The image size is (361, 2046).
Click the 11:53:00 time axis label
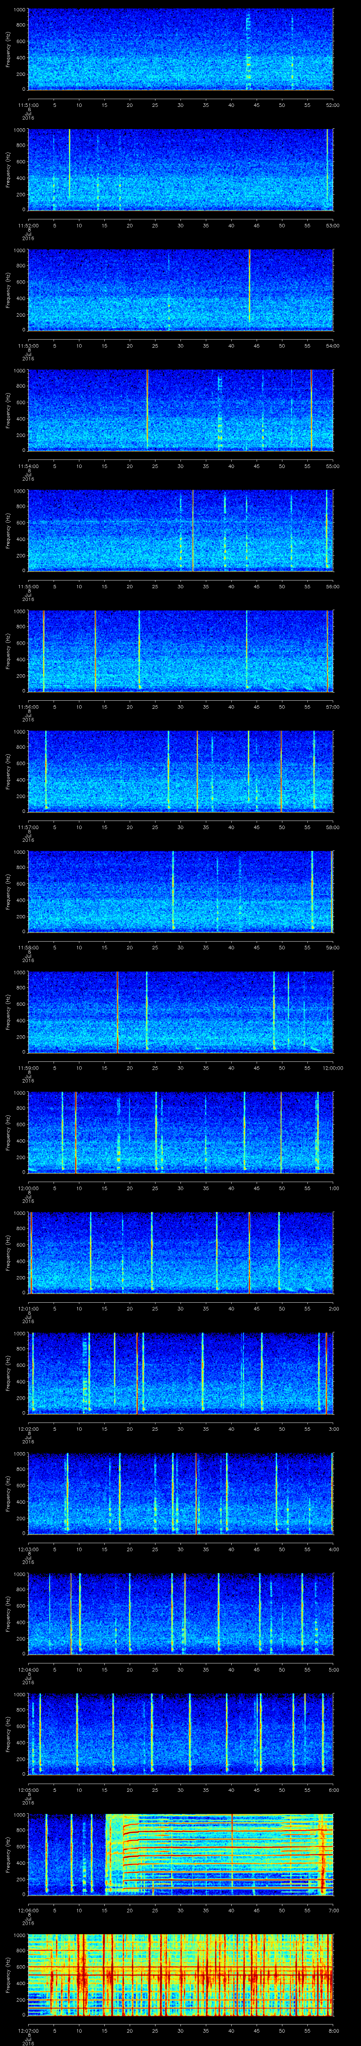tap(28, 346)
